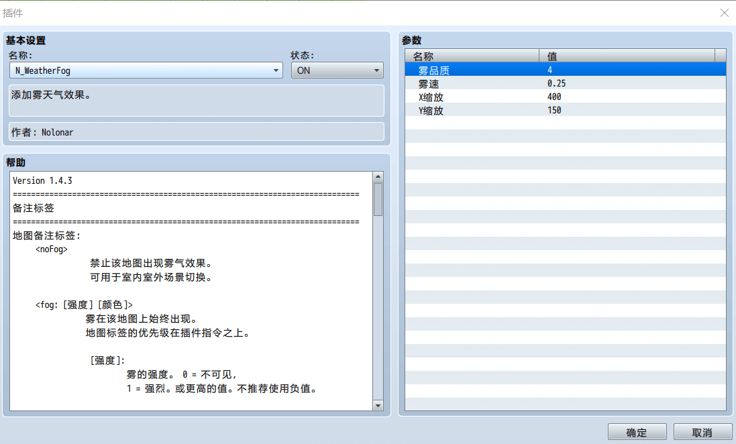Click the [强度]: line in help text

[x=107, y=361]
